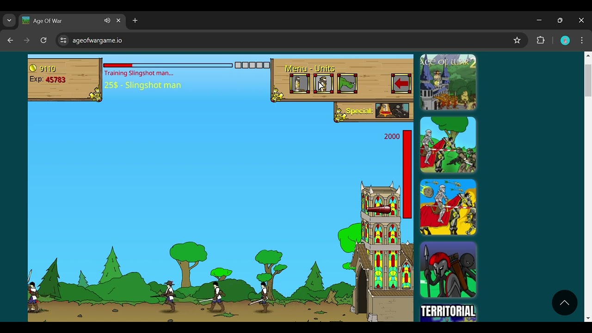Screen dimensions: 592x333
Task: Open the tab search dropdown
Action: (9, 20)
